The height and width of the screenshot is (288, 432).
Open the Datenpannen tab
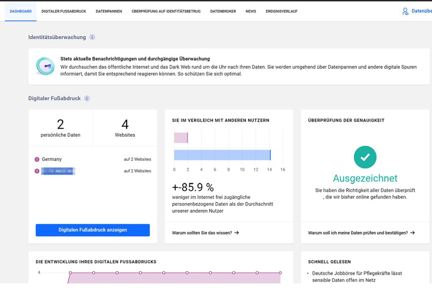tap(109, 11)
